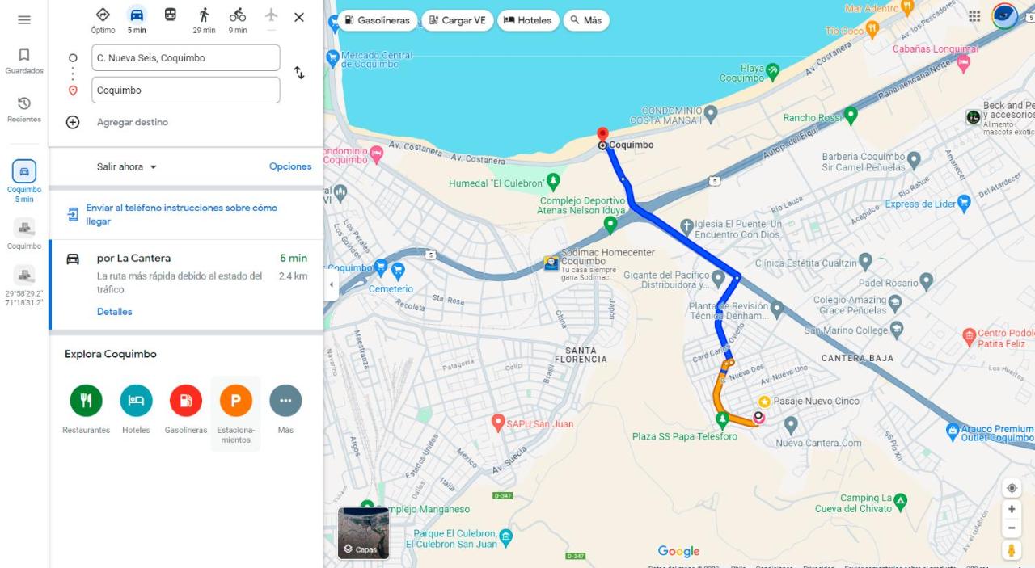
Task: Toggle the Capas satellite layer thumbnail
Action: pos(363,533)
